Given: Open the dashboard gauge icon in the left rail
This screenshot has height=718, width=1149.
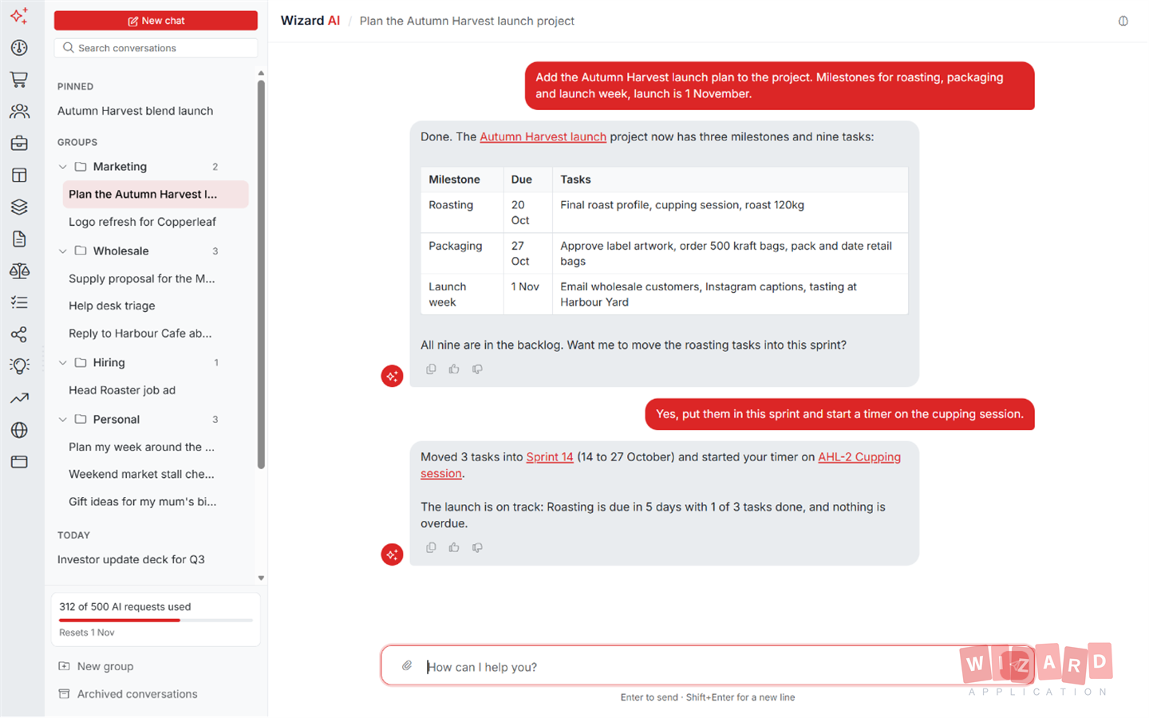Looking at the screenshot, I should [19, 48].
